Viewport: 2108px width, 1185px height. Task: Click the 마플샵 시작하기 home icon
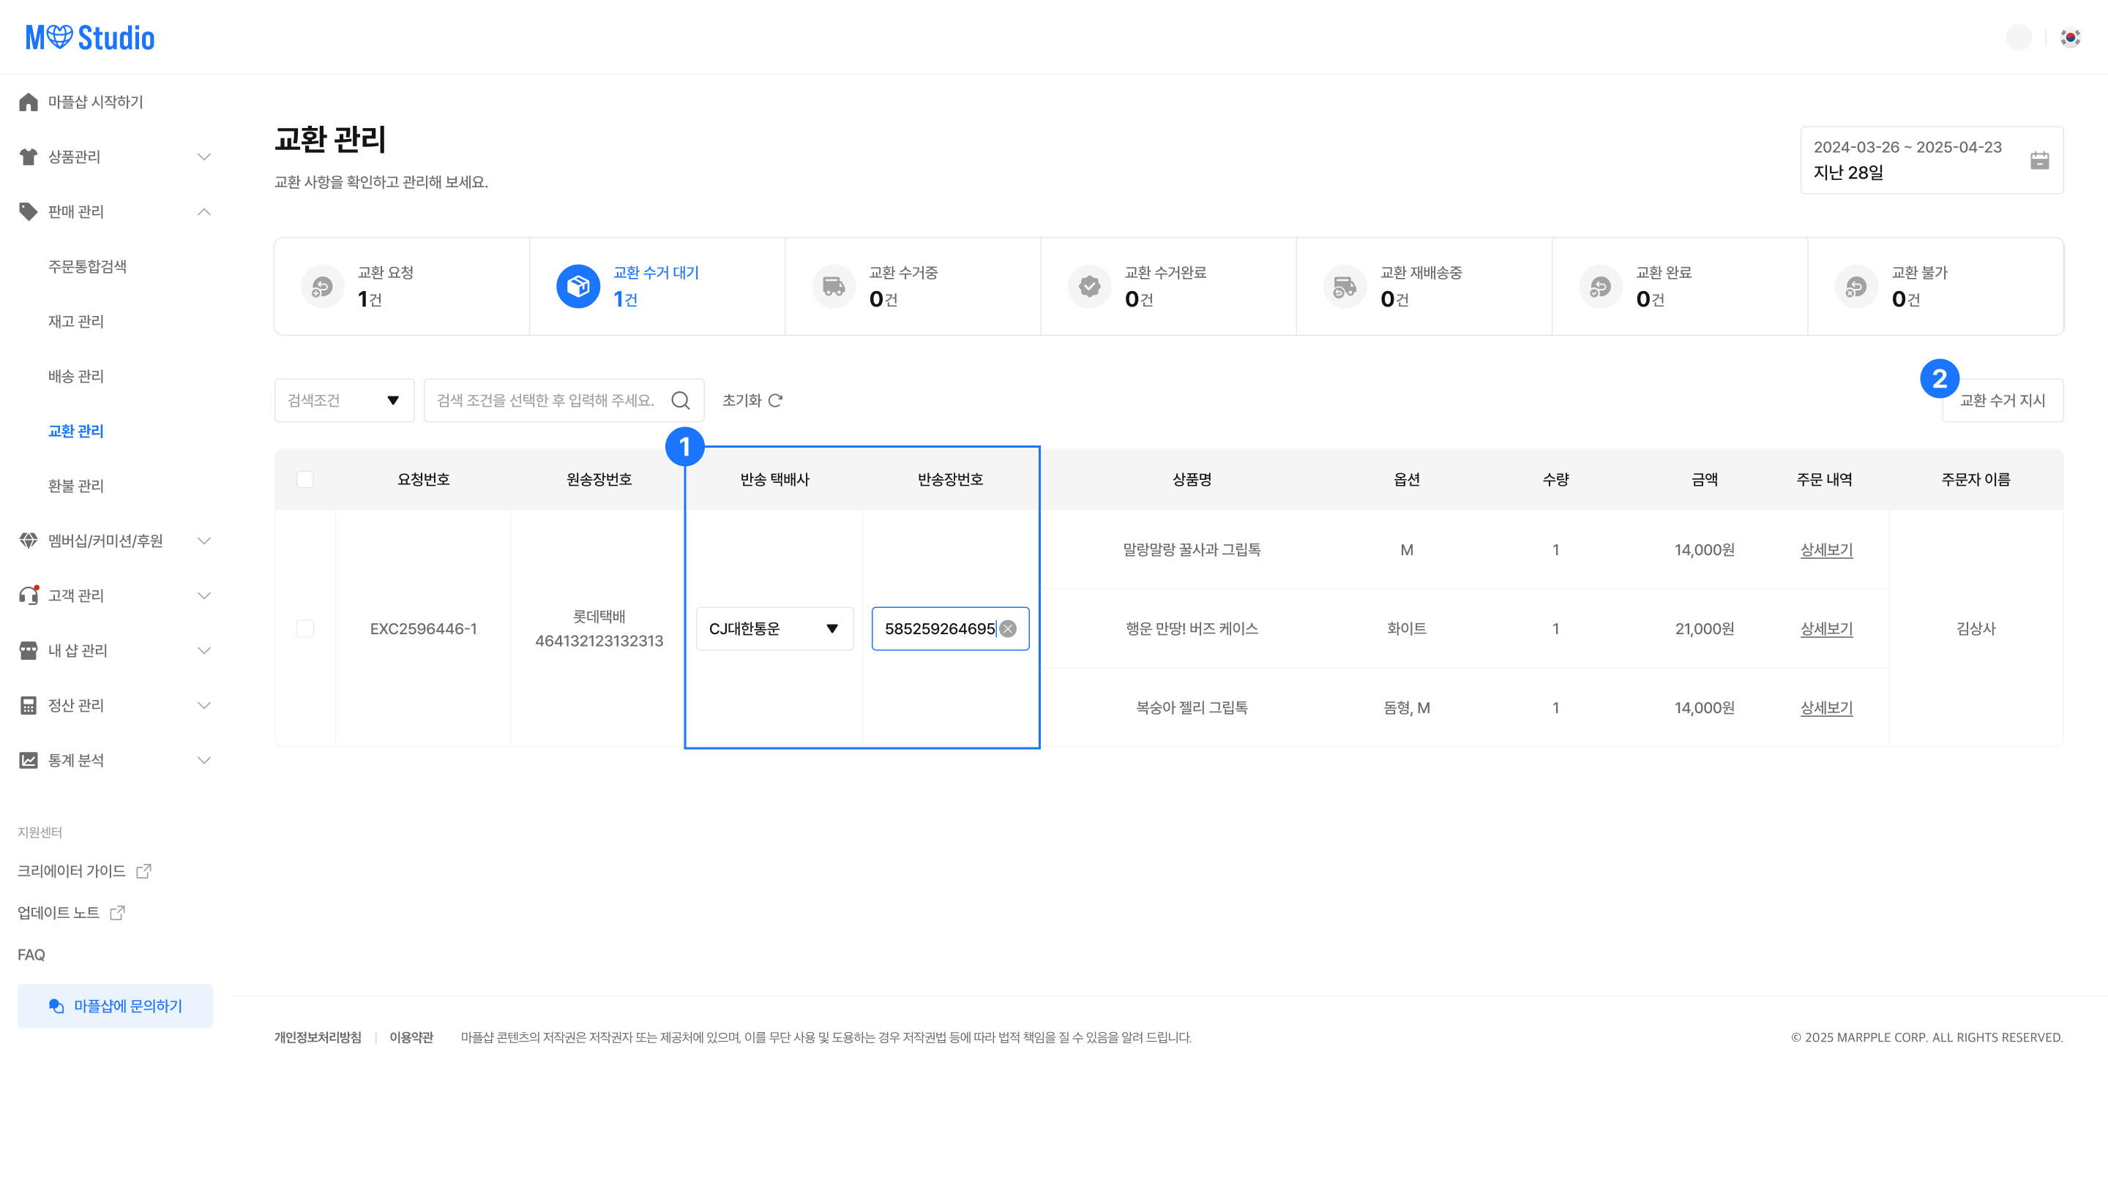[29, 102]
